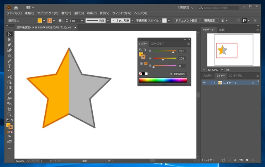Create new layer in Layers panel
Image resolution: width=265 pixels, height=167 pixels.
click(247, 160)
